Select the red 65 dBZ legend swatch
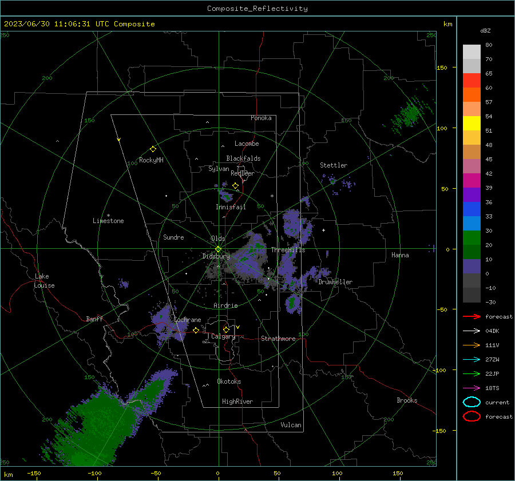This screenshot has height=481, width=515. pyautogui.click(x=472, y=80)
